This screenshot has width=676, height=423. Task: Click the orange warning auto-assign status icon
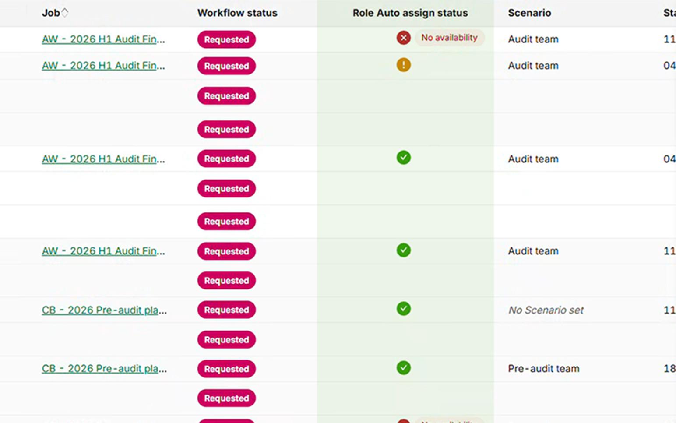(403, 65)
